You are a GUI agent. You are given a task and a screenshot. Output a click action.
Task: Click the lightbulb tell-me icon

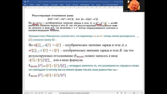[104, 5]
